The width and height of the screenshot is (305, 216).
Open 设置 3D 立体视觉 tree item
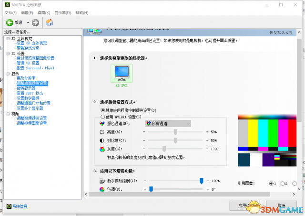click(x=32, y=43)
